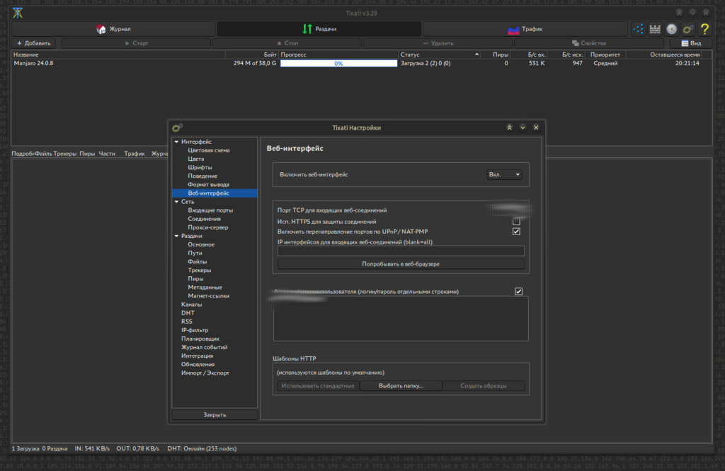Open the Трекеры details tab
This screenshot has width=725, height=471.
(x=64, y=154)
